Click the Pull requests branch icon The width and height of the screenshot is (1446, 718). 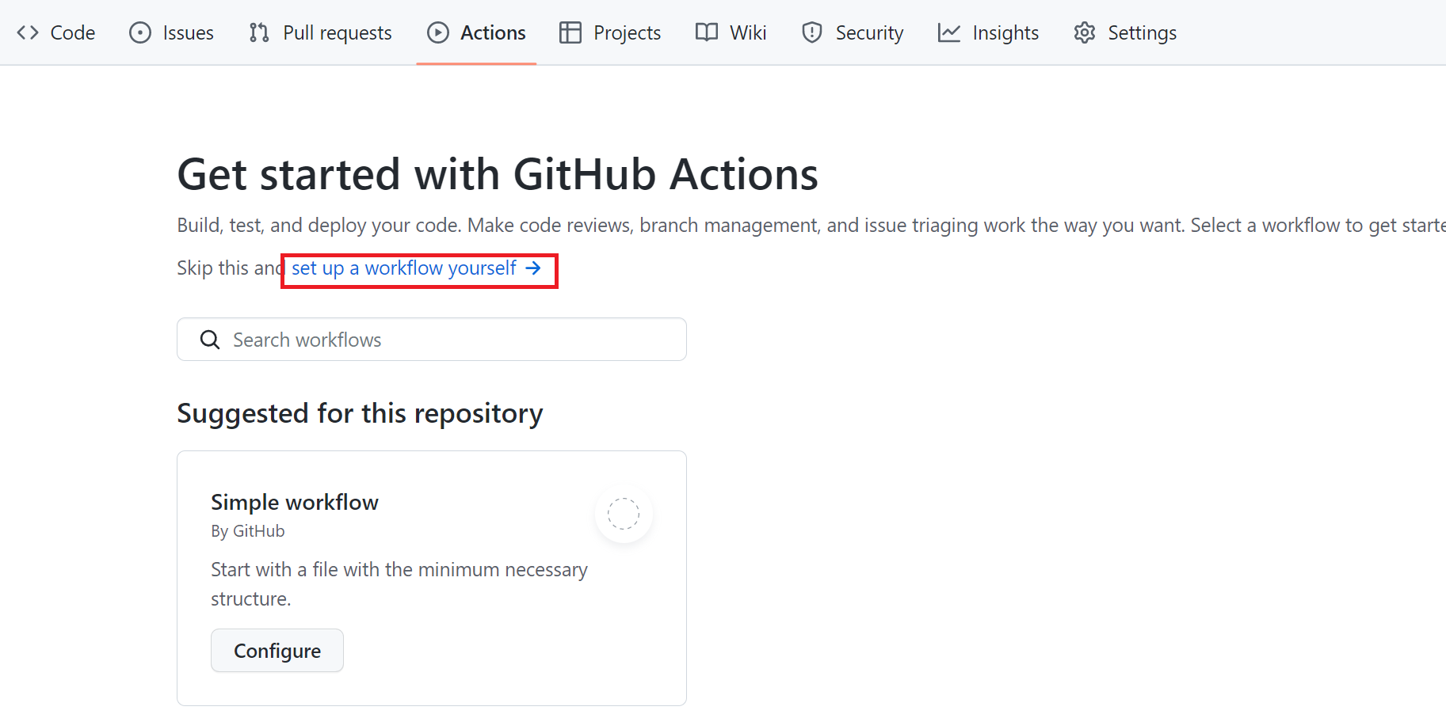point(259,32)
